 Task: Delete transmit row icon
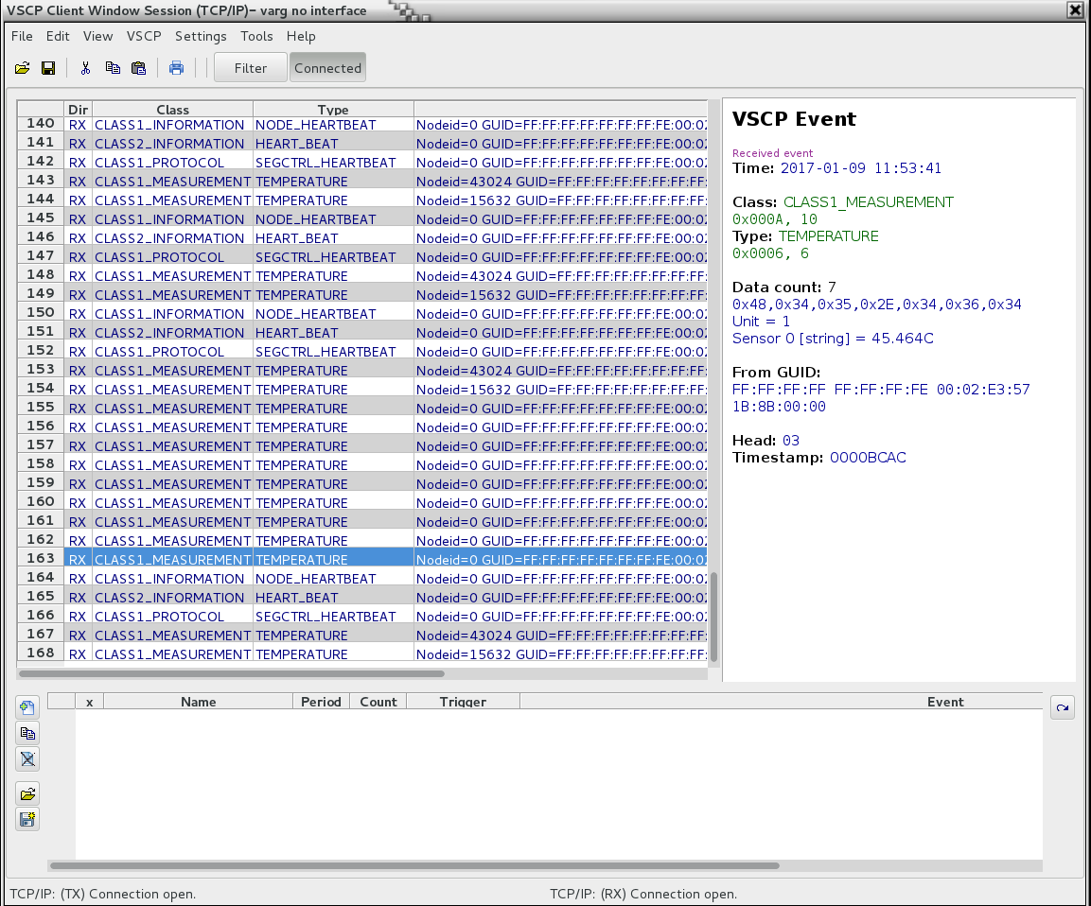tap(27, 758)
